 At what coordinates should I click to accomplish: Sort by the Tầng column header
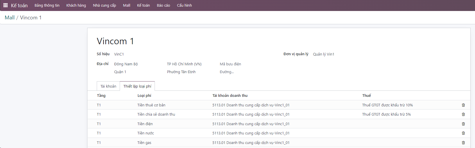coord(101,95)
